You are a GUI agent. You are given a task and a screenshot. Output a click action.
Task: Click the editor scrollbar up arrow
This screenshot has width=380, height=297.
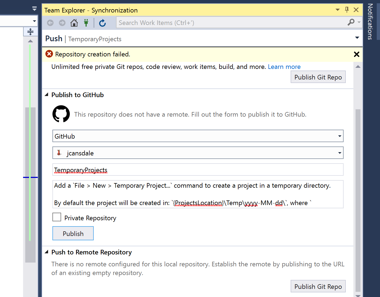coord(30,41)
